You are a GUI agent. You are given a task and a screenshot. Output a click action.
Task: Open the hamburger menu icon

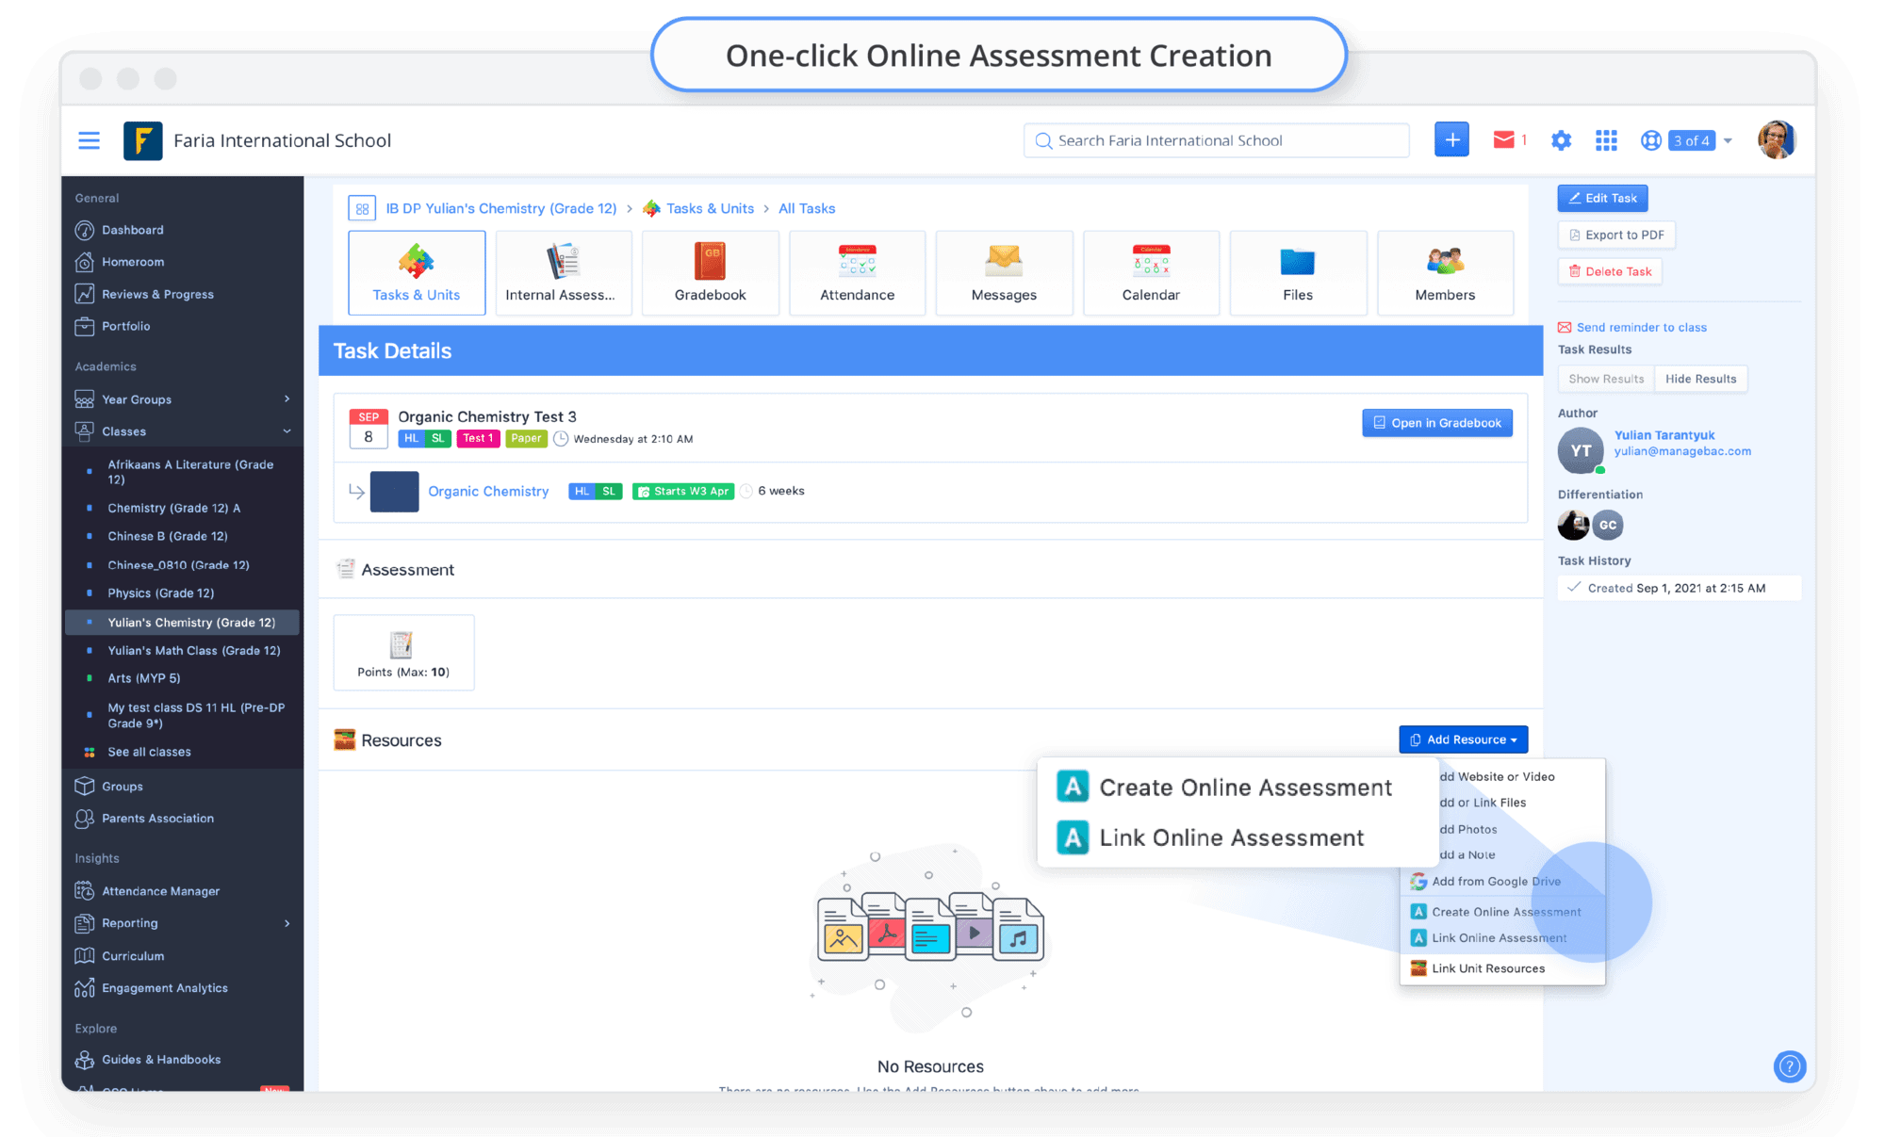point(89,140)
